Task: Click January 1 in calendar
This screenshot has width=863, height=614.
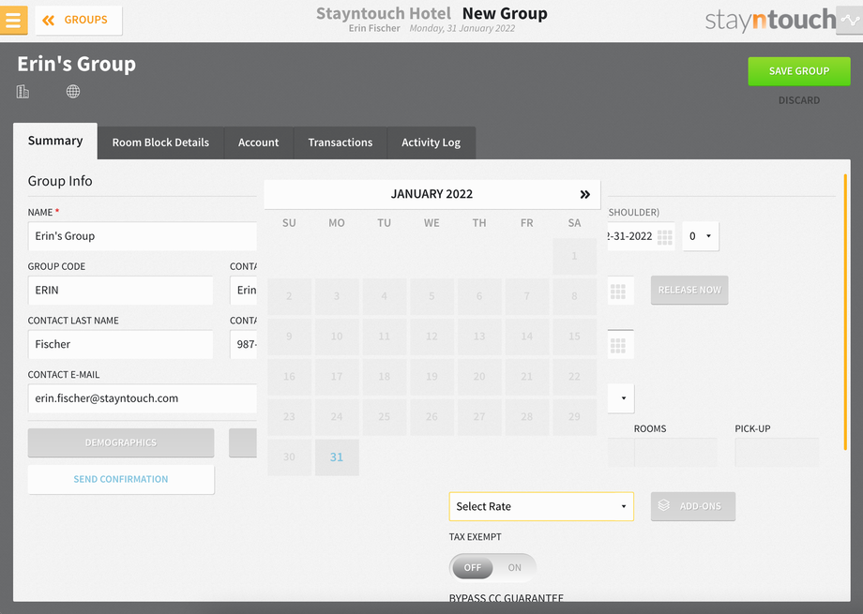Action: 574,256
